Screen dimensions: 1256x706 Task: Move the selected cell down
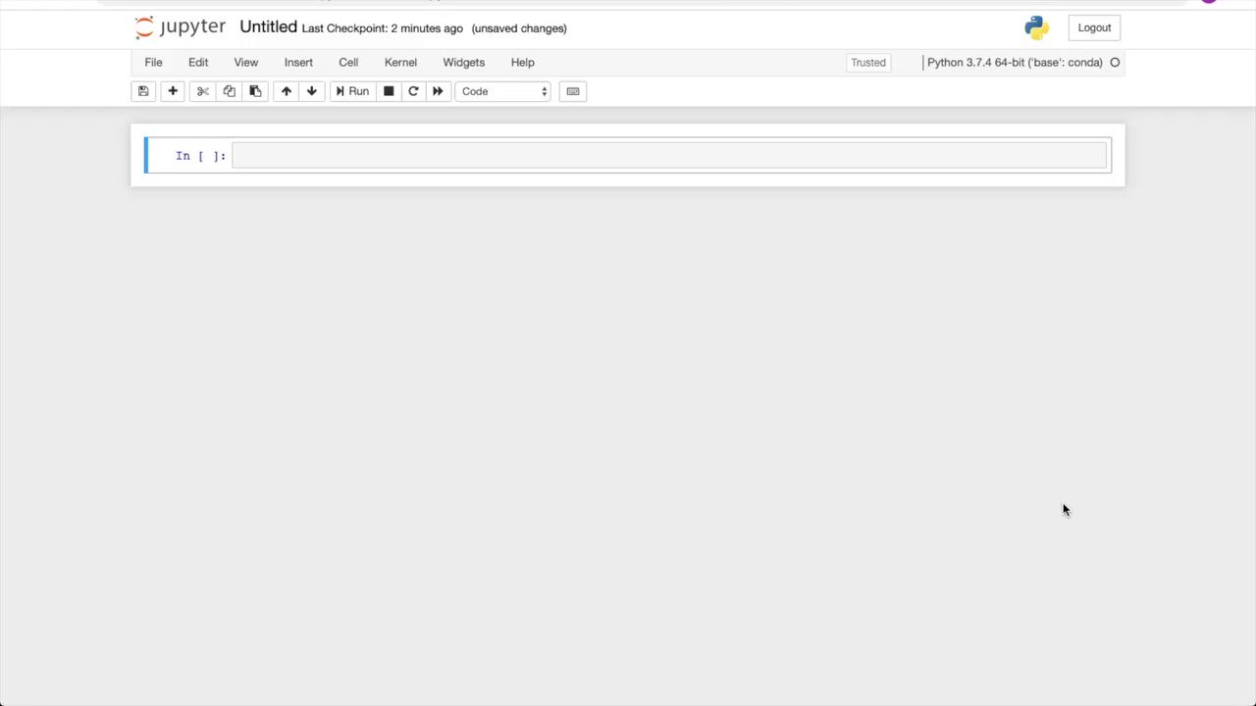click(311, 91)
